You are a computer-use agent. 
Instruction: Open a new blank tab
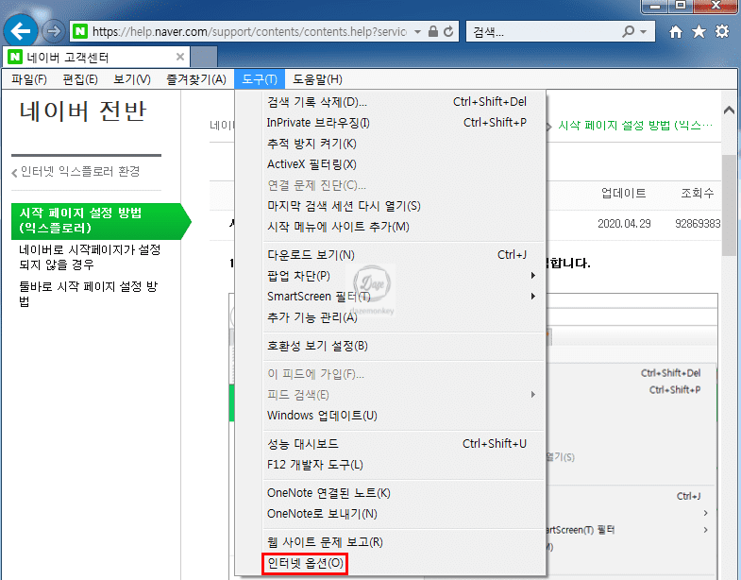(x=204, y=57)
